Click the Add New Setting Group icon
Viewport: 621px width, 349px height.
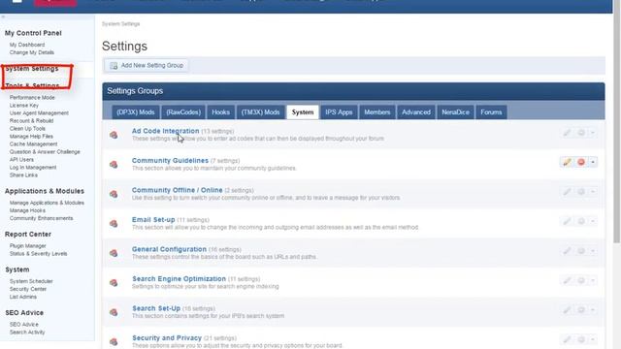[x=114, y=66]
